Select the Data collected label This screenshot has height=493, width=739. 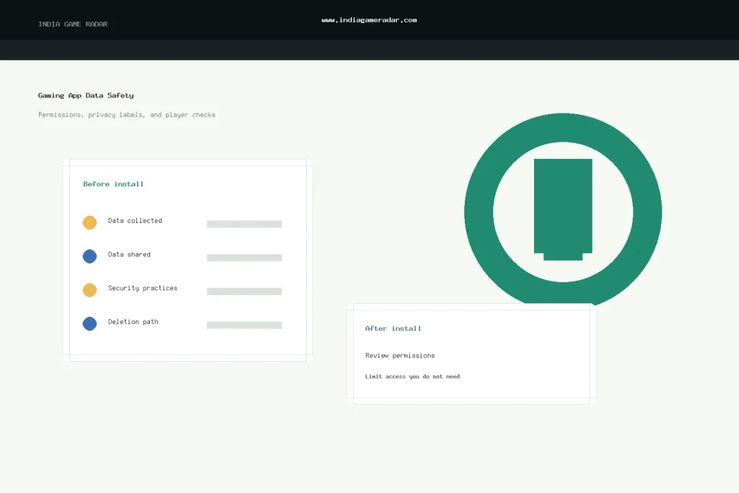[135, 221]
